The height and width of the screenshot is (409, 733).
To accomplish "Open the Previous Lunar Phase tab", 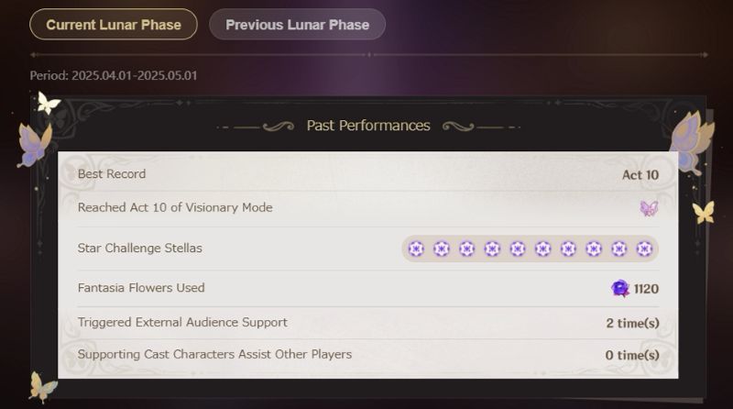I will point(297,25).
